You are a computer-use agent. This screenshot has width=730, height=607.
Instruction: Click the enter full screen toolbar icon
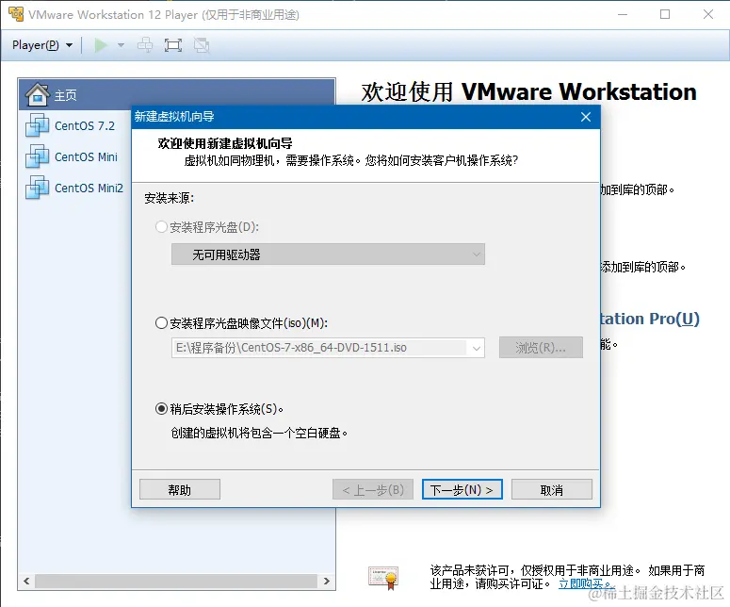172,45
